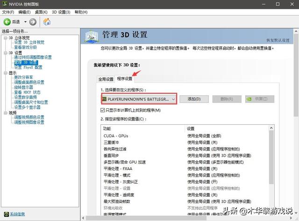Select the 垂直同步 setting row
The image size is (299, 221).
click(x=185, y=156)
